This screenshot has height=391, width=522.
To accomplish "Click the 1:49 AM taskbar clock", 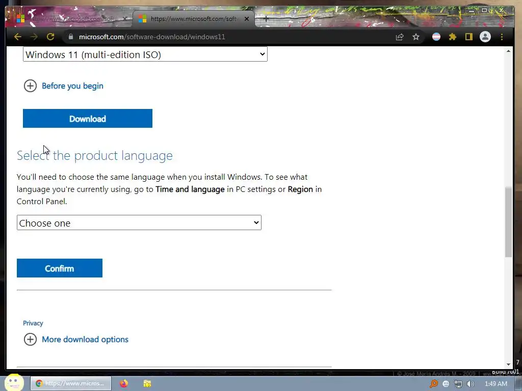I will (x=496, y=384).
